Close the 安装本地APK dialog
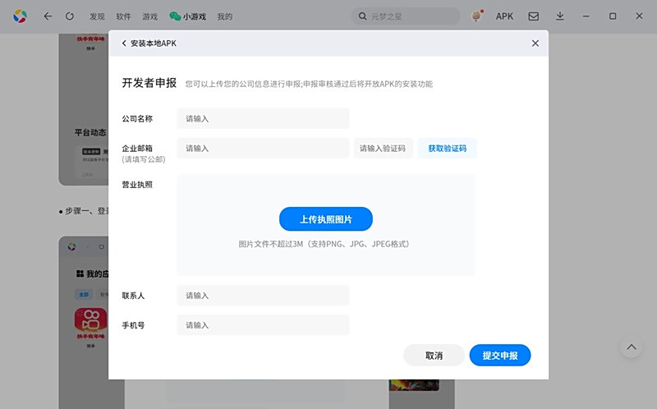This screenshot has height=409, width=657. [x=535, y=44]
